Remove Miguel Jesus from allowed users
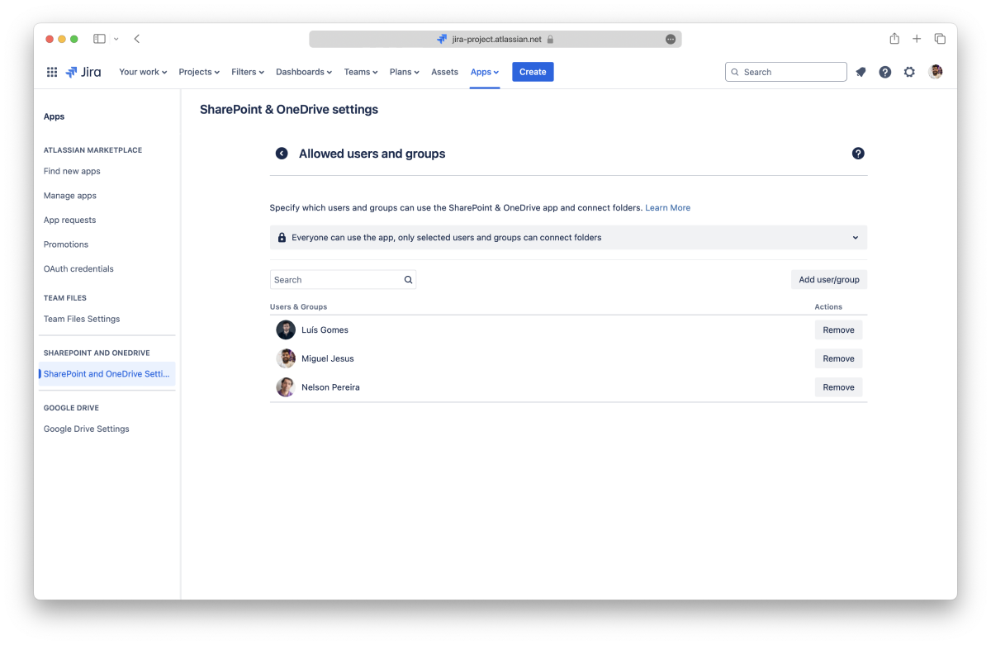The width and height of the screenshot is (991, 645). (838, 358)
